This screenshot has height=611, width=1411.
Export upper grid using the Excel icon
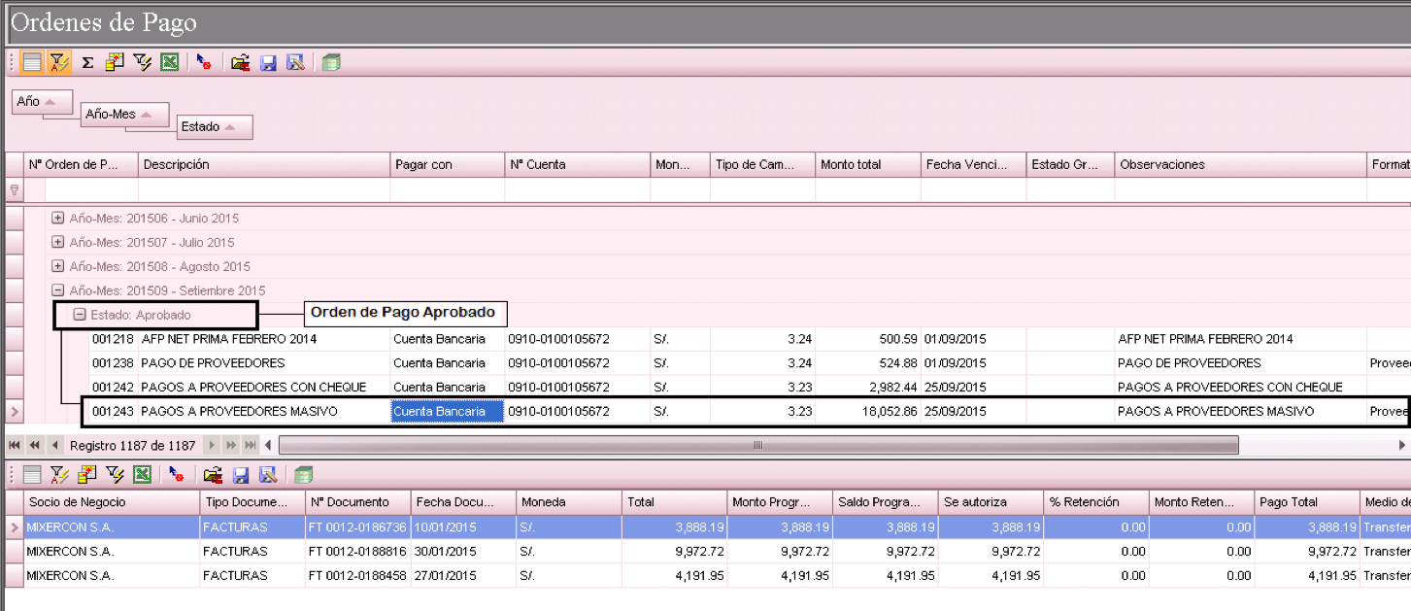(170, 63)
